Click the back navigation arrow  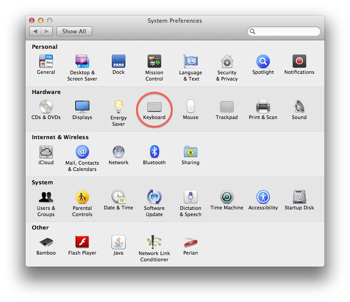pos(35,31)
